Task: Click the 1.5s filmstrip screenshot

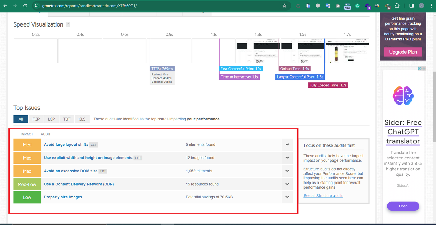Action: 302,51
